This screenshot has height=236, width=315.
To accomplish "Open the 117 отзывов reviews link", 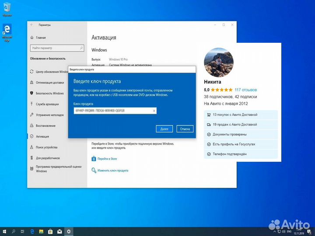I will coord(246,90).
